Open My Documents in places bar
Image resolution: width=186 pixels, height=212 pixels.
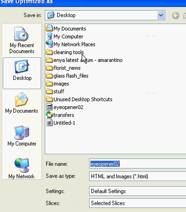point(22,103)
